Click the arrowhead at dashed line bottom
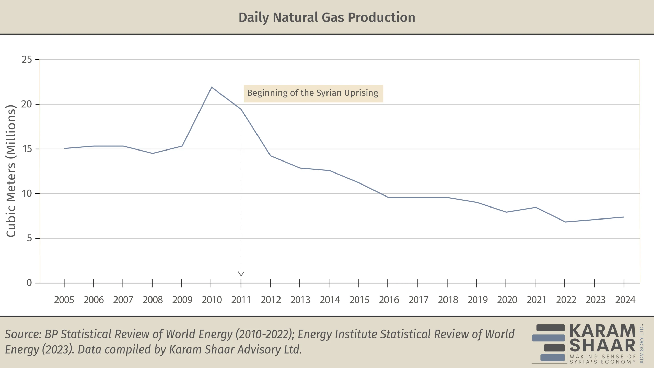Viewport: 654px width, 368px height. (241, 274)
